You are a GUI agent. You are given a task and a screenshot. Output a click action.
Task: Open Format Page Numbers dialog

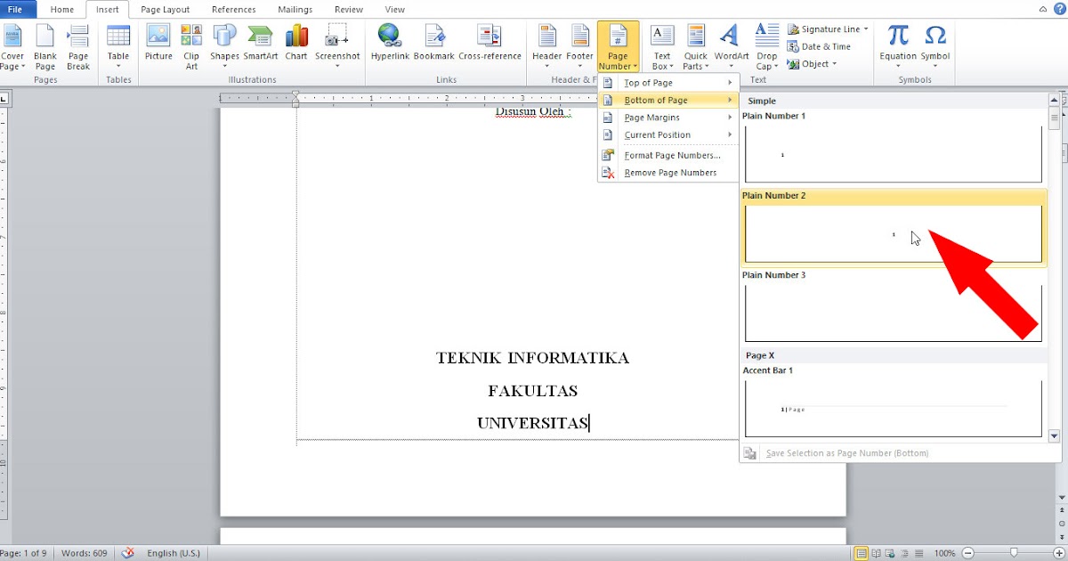(666, 155)
